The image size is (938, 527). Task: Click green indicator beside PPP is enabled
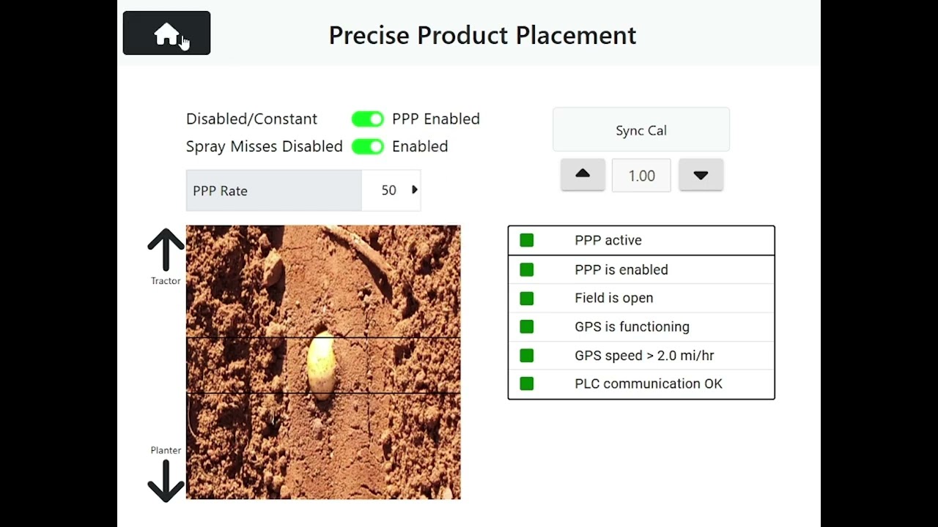click(x=526, y=269)
